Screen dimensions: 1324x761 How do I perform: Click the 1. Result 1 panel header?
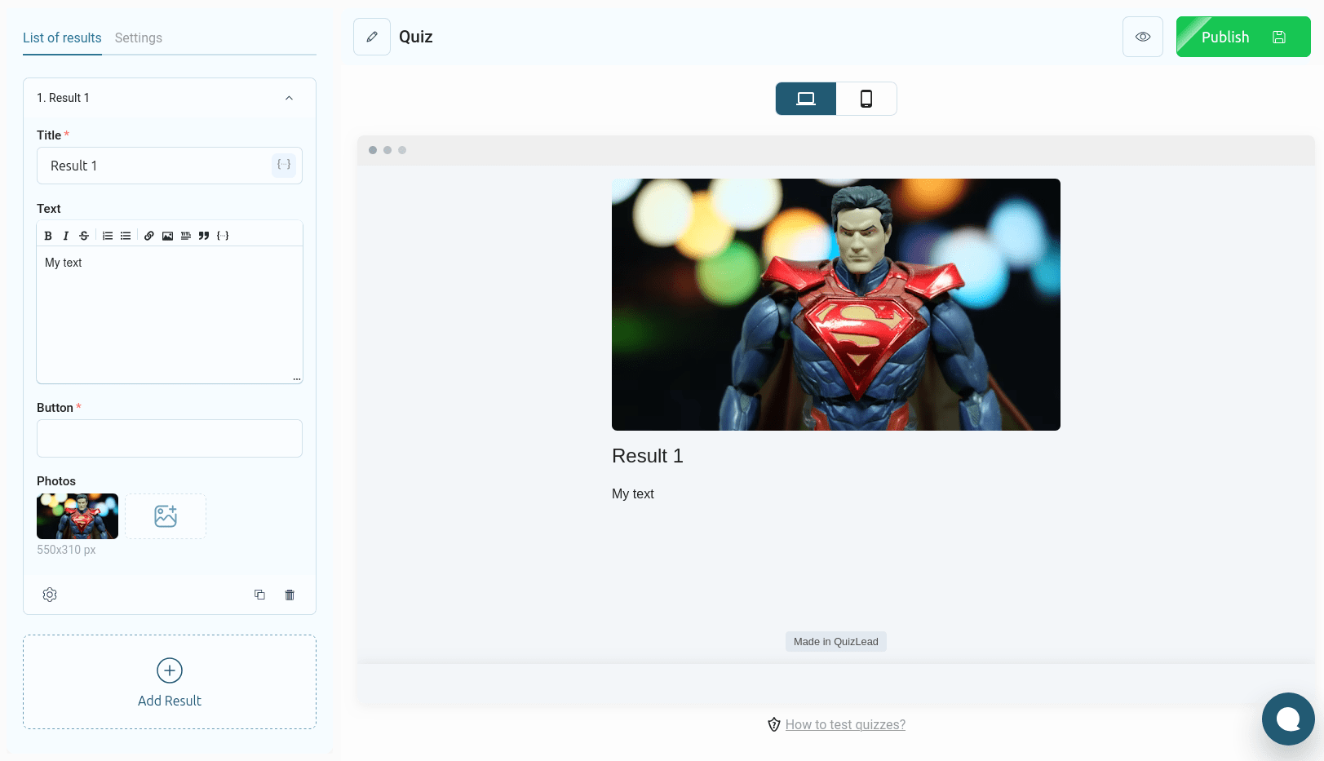pyautogui.click(x=170, y=98)
